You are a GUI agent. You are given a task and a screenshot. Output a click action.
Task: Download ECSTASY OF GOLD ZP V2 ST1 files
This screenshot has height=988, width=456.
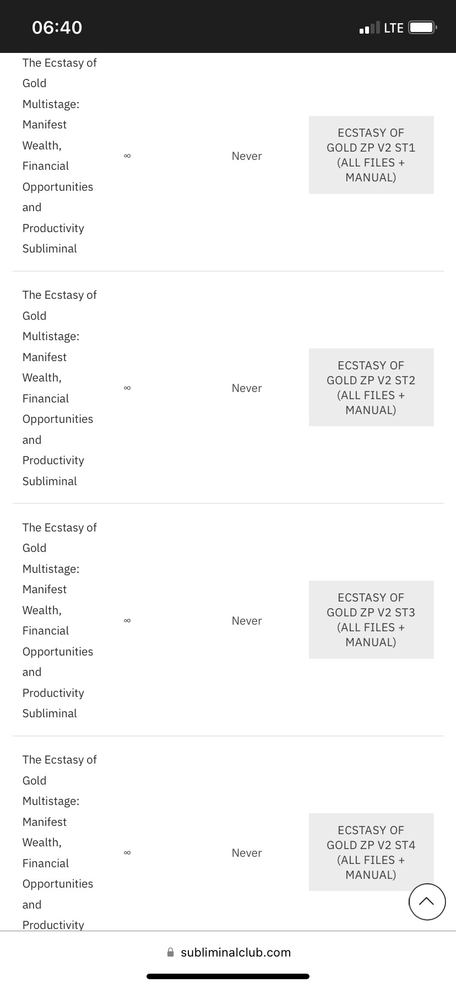[371, 155]
